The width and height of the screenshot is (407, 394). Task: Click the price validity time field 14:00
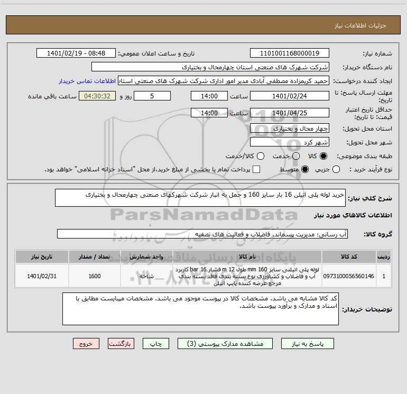point(209,113)
